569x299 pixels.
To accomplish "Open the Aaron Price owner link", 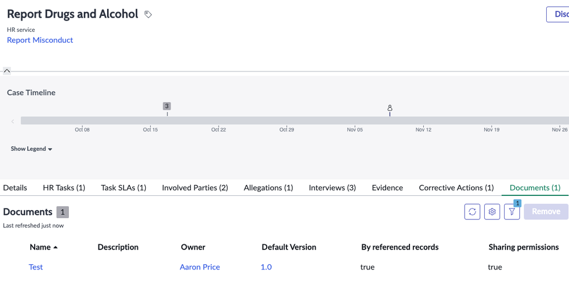I will [199, 267].
